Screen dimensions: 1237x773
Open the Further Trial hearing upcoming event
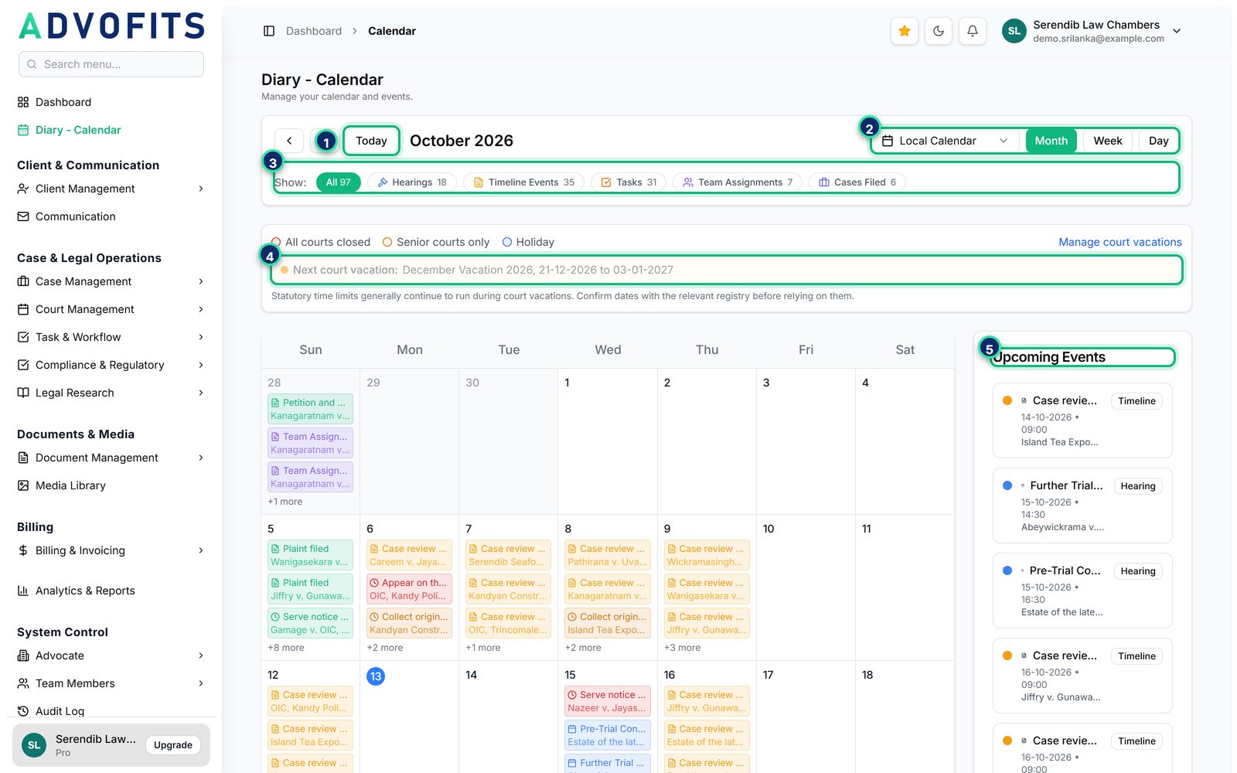(1082, 506)
